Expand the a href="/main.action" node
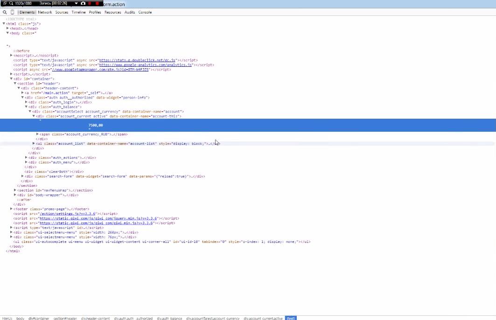This screenshot has height=320, width=496. pyautogui.click(x=23, y=93)
